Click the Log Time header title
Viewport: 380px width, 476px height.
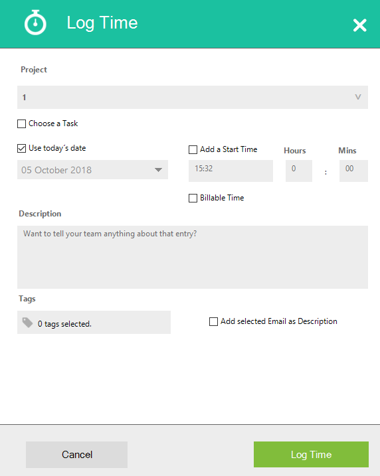(102, 23)
